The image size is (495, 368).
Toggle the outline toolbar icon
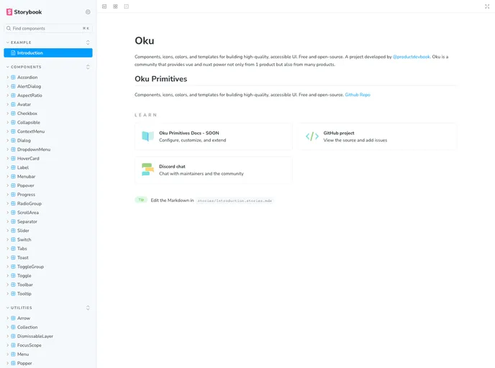127,6
